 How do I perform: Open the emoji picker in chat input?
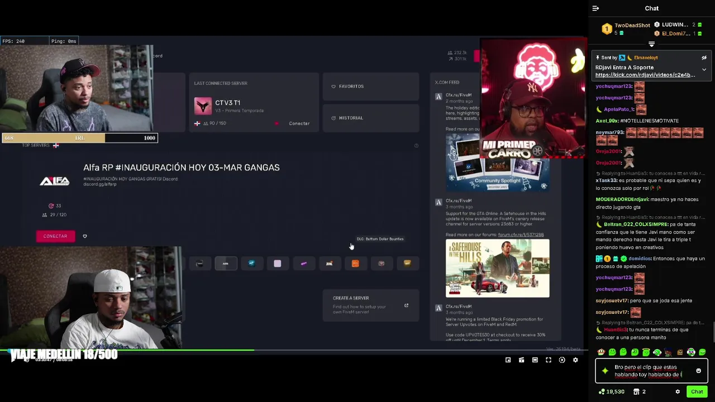tap(698, 371)
